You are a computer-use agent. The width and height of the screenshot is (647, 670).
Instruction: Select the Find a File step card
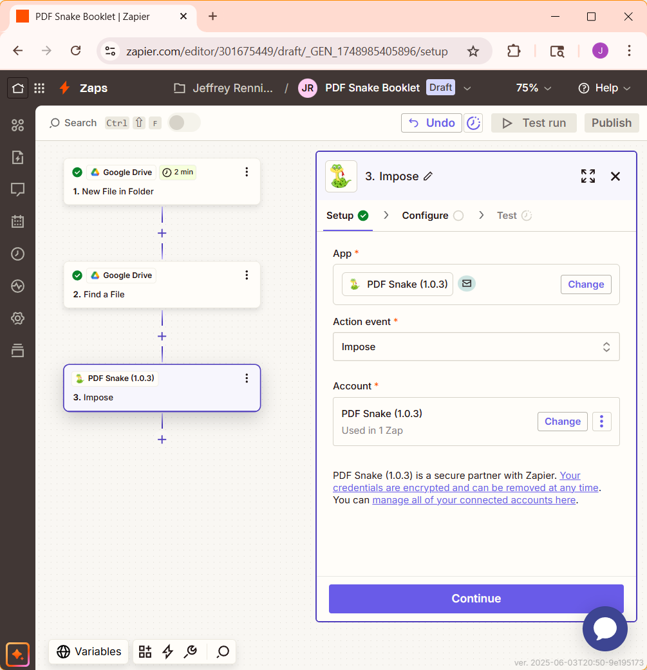point(162,284)
